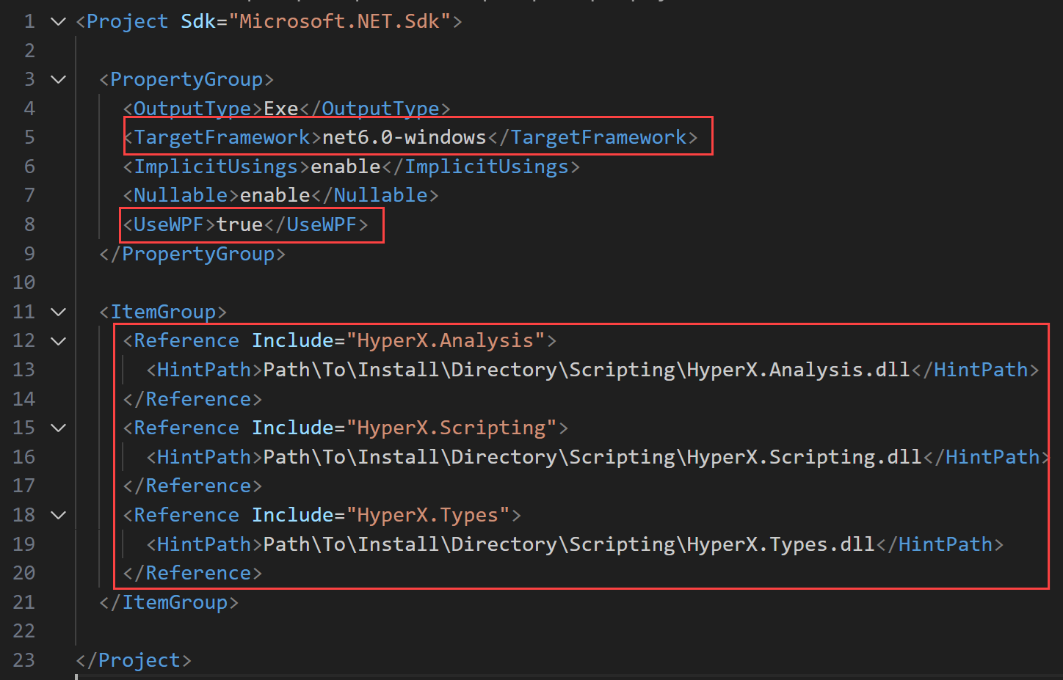Click the opening OutputType tag
The width and height of the screenshot is (1063, 680).
(x=193, y=109)
